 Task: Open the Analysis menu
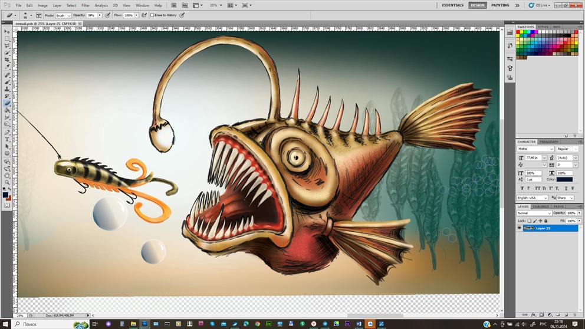coord(101,5)
